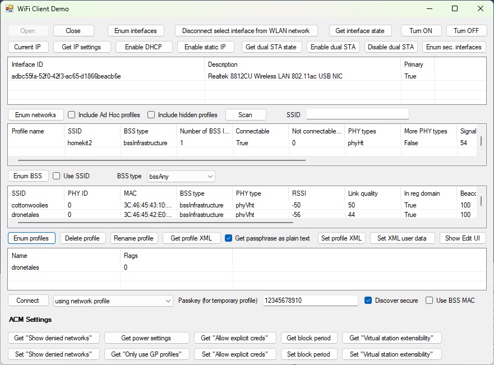Click the SSID input field
494x365 pixels.
pyautogui.click(x=357, y=114)
